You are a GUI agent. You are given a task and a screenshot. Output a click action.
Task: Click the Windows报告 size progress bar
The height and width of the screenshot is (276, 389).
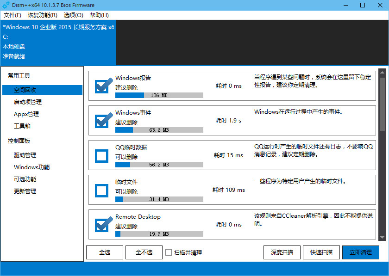[159, 95]
